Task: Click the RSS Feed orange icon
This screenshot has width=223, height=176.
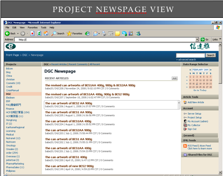Action: [x=185, y=146]
